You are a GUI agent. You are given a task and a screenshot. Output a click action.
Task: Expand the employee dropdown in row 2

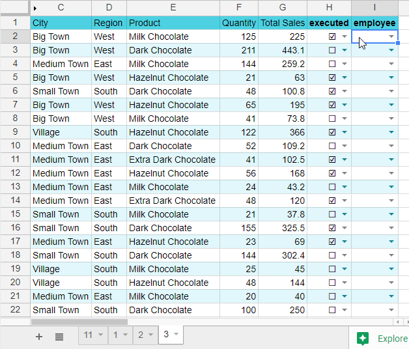pyautogui.click(x=391, y=37)
